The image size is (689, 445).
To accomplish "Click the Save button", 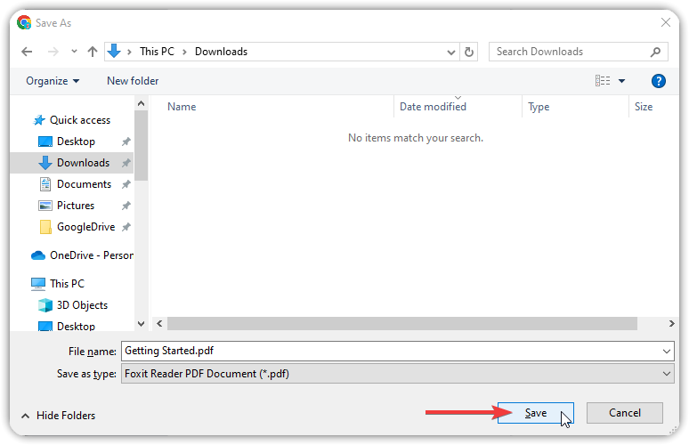I will click(536, 413).
